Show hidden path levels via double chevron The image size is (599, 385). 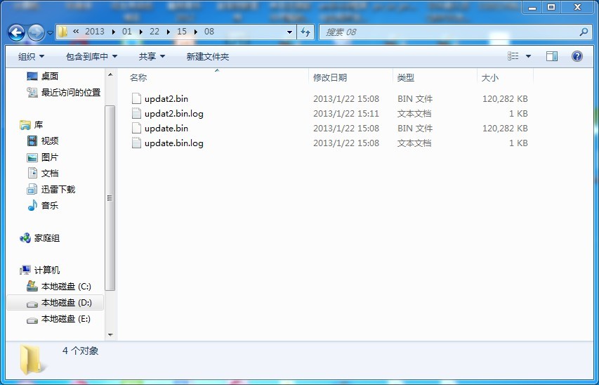pos(76,32)
